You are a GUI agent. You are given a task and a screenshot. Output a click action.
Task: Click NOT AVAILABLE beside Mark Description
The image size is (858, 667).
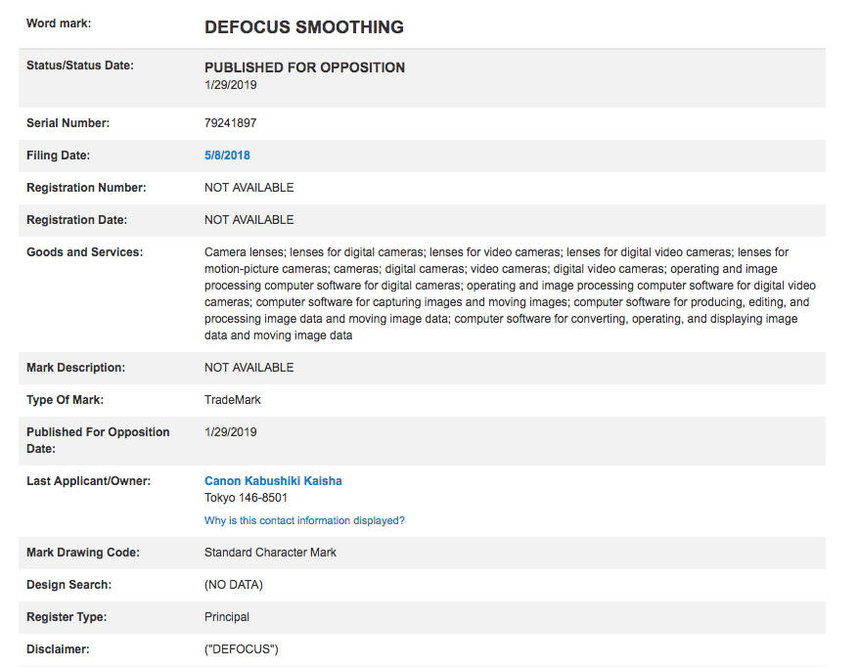tap(248, 368)
